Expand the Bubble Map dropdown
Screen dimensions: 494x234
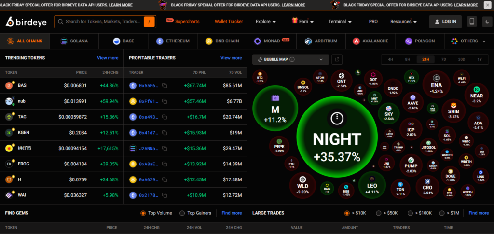click(x=321, y=60)
